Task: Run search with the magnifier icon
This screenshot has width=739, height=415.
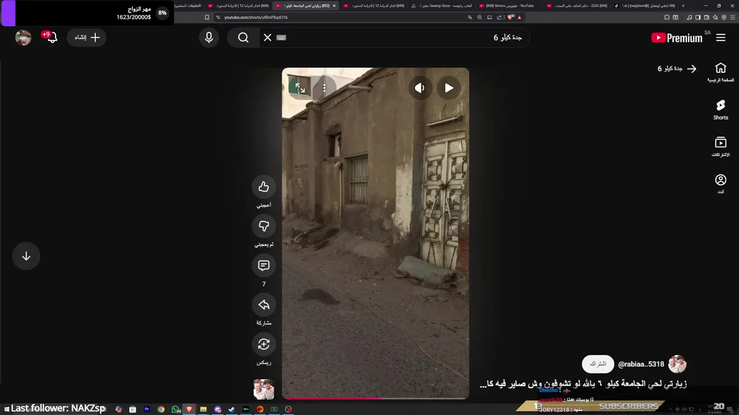Action: pos(243,37)
